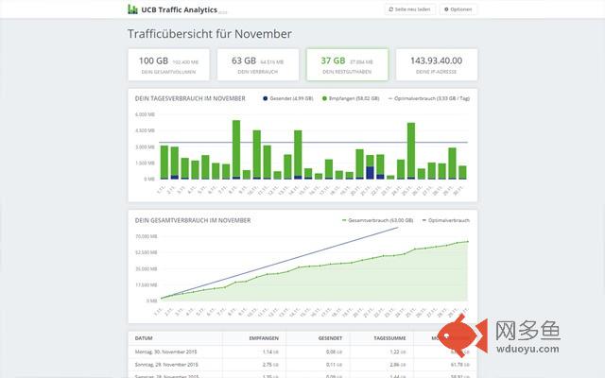Click the '1,22 GB' daily total cell

[x=397, y=352]
